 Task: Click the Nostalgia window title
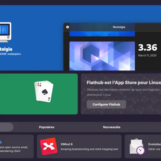[119, 27]
